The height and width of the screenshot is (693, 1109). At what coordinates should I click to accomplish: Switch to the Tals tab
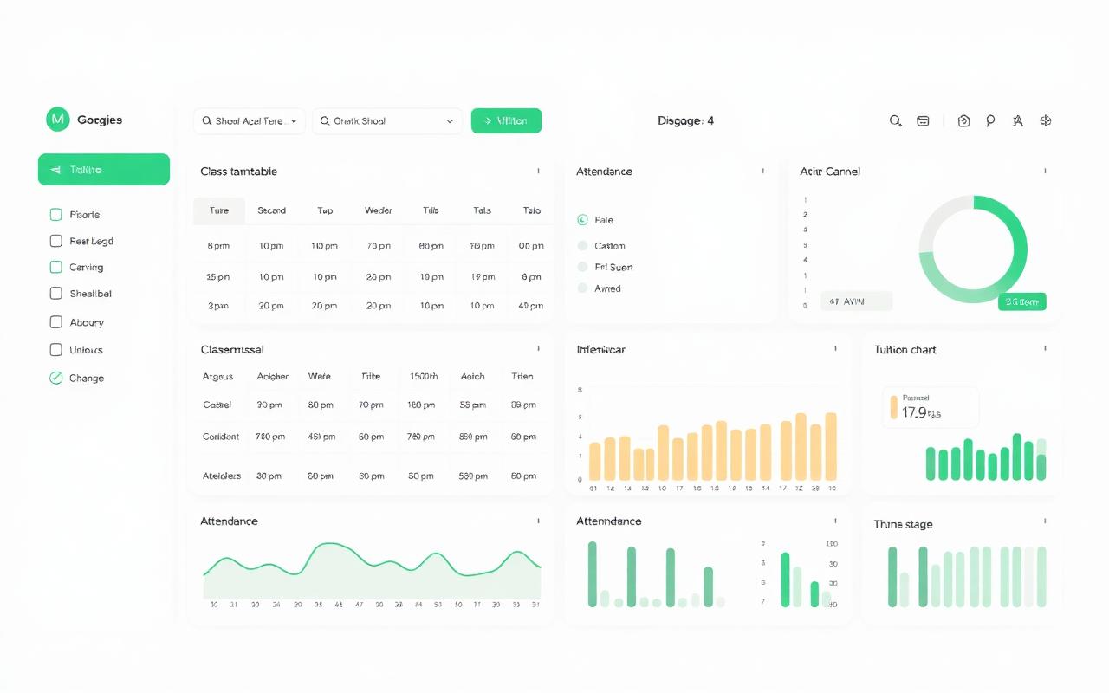pos(483,210)
